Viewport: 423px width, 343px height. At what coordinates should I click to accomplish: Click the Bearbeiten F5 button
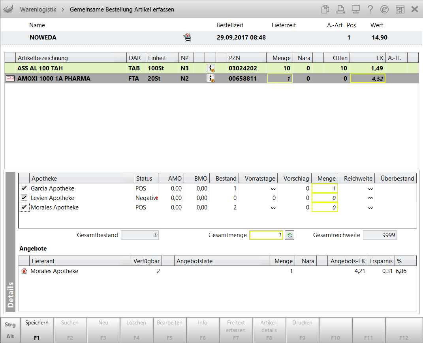[170, 330]
